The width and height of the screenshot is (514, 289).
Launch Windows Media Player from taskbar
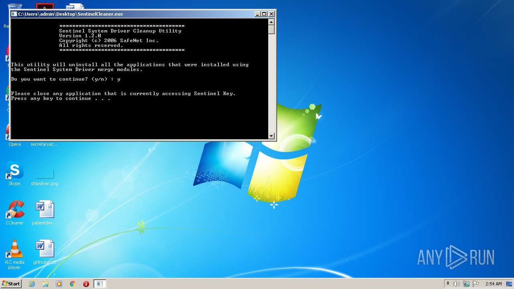point(59,284)
